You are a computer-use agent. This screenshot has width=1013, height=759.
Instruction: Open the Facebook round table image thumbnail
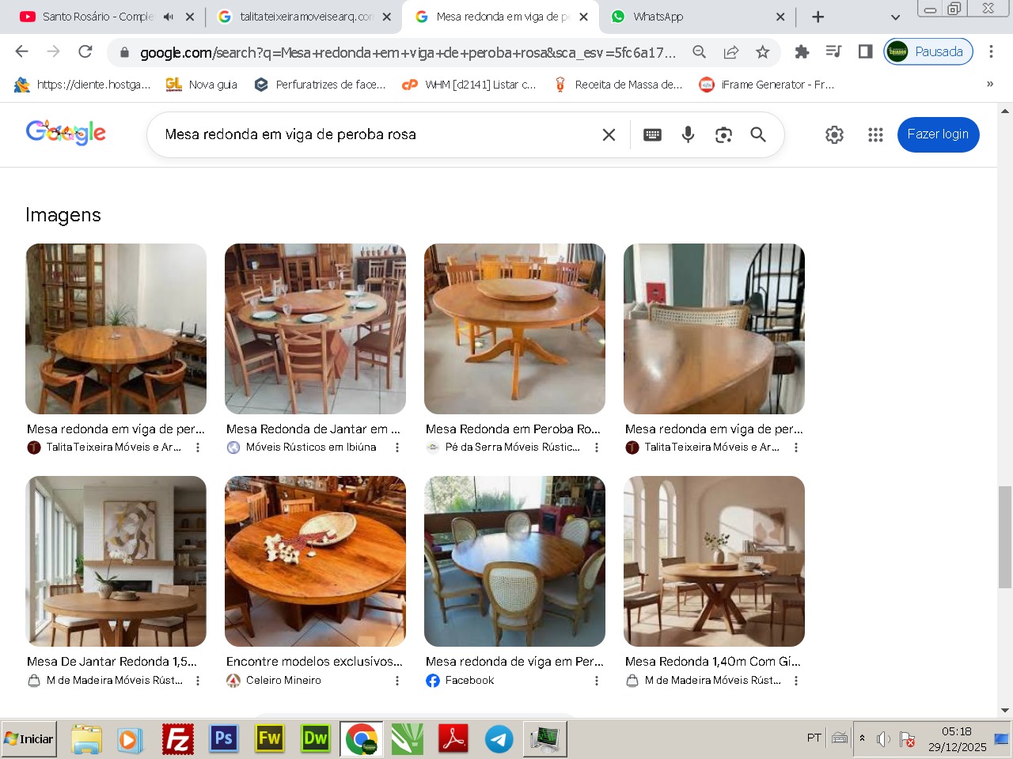[x=514, y=561]
